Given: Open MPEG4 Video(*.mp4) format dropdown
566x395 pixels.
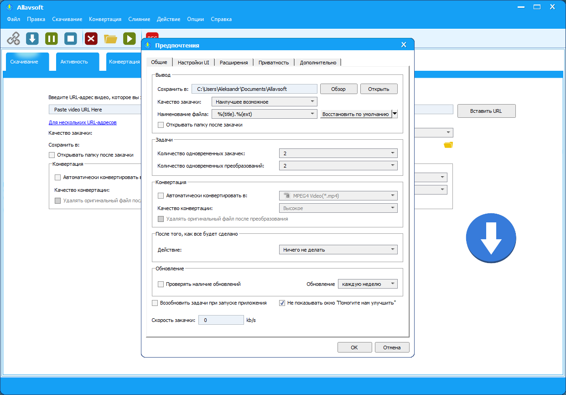Looking at the screenshot, I should (338, 195).
